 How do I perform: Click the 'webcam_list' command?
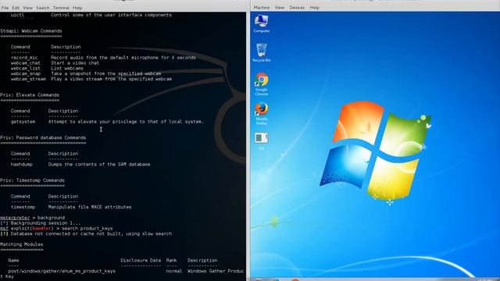(26, 68)
